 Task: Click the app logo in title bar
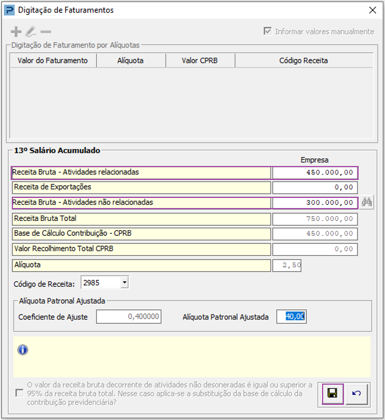point(9,10)
